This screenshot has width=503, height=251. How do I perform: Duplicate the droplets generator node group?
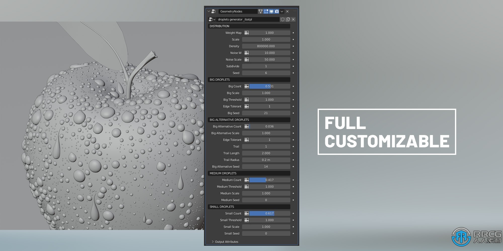pyautogui.click(x=288, y=19)
